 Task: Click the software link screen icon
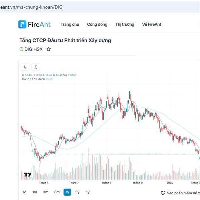tap(163, 193)
